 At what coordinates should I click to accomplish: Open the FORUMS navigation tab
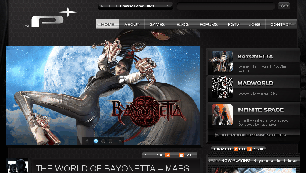tap(208, 24)
